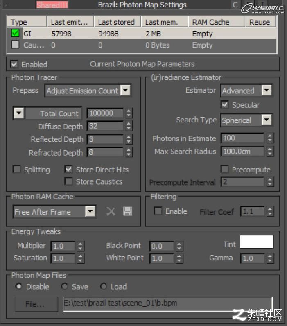Image resolution: width=287 pixels, height=326 pixels.
Task: Click the Precompute Interval field
Action: [242, 182]
